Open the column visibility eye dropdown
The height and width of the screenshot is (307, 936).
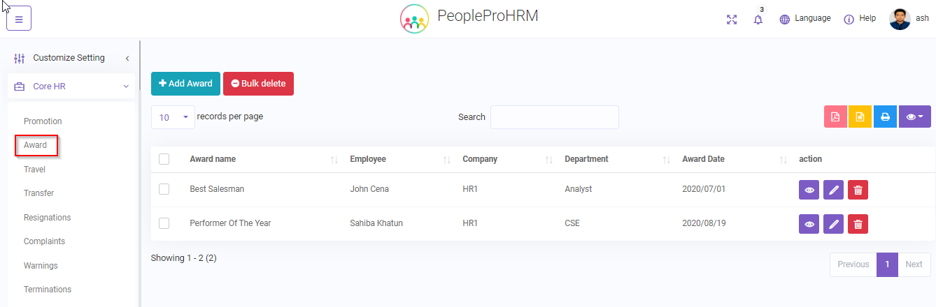(914, 117)
